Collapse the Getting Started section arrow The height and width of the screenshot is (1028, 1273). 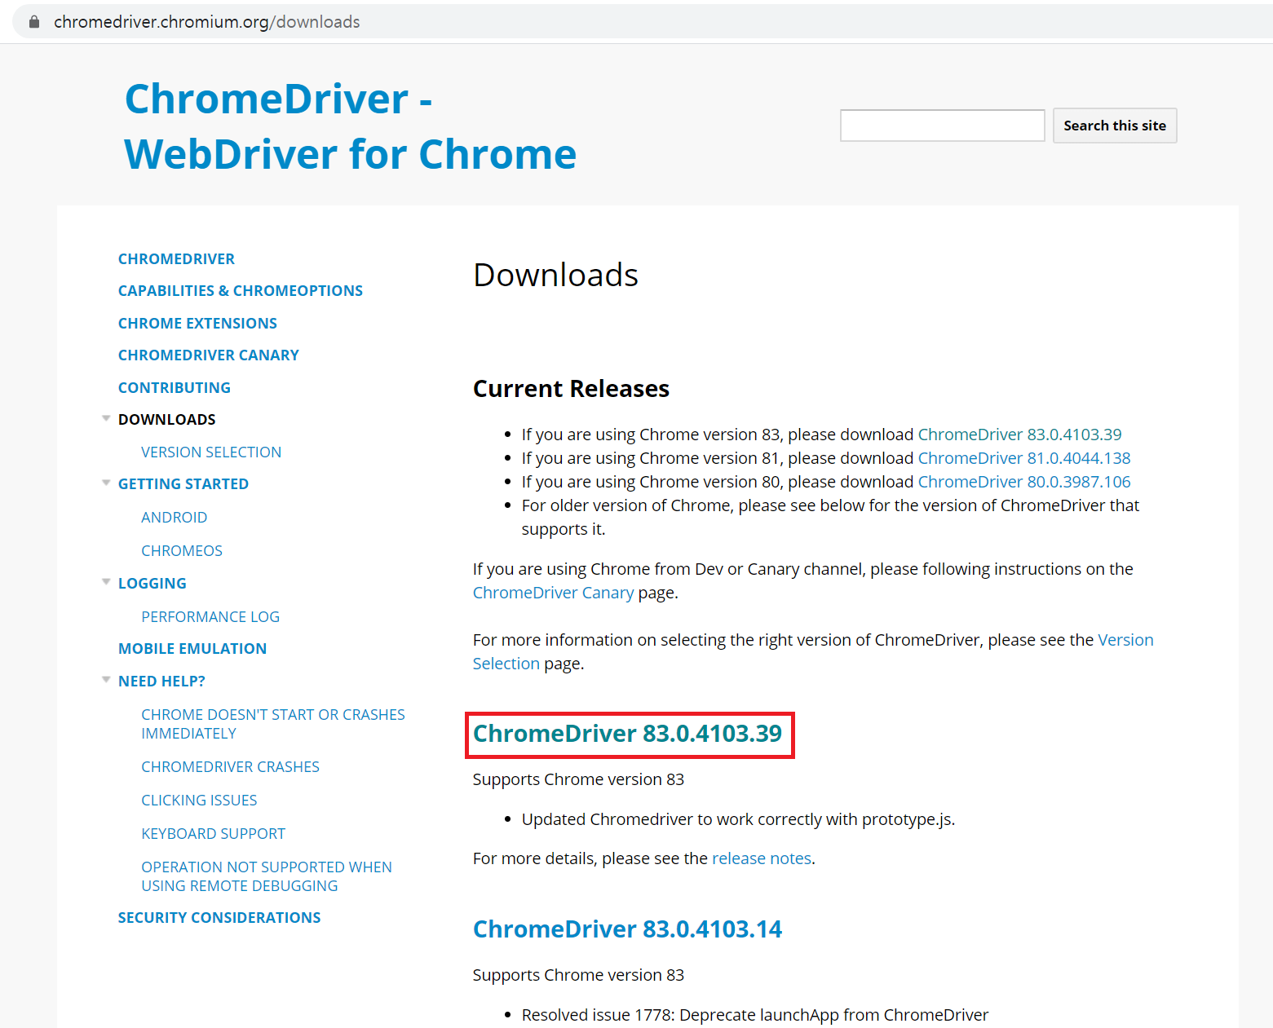tap(106, 483)
